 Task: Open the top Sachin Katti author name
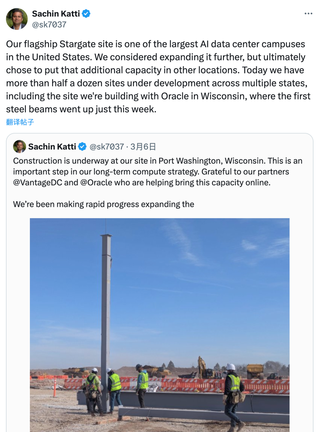tap(56, 14)
